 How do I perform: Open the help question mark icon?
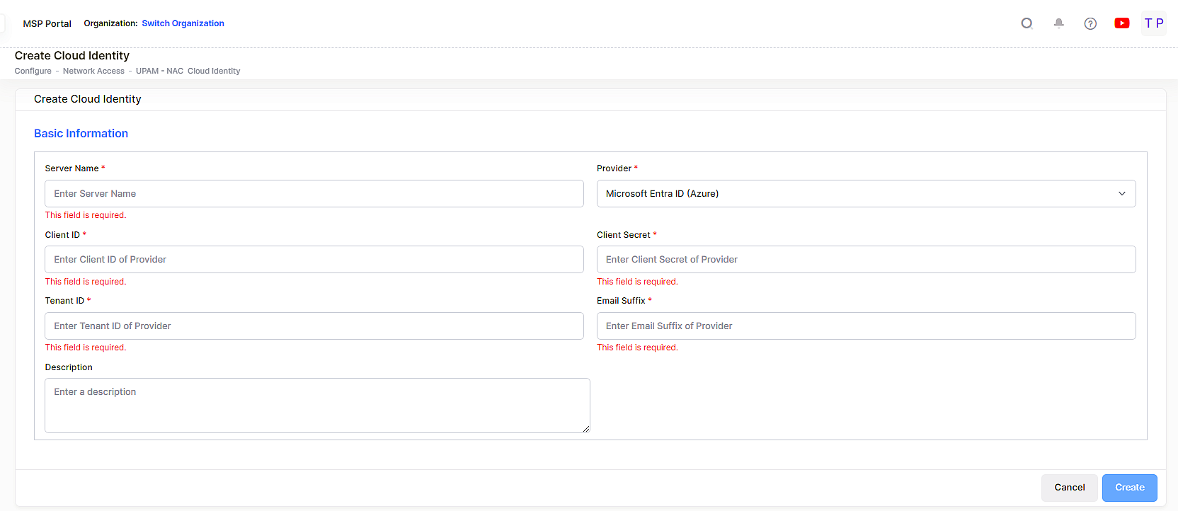(x=1090, y=23)
